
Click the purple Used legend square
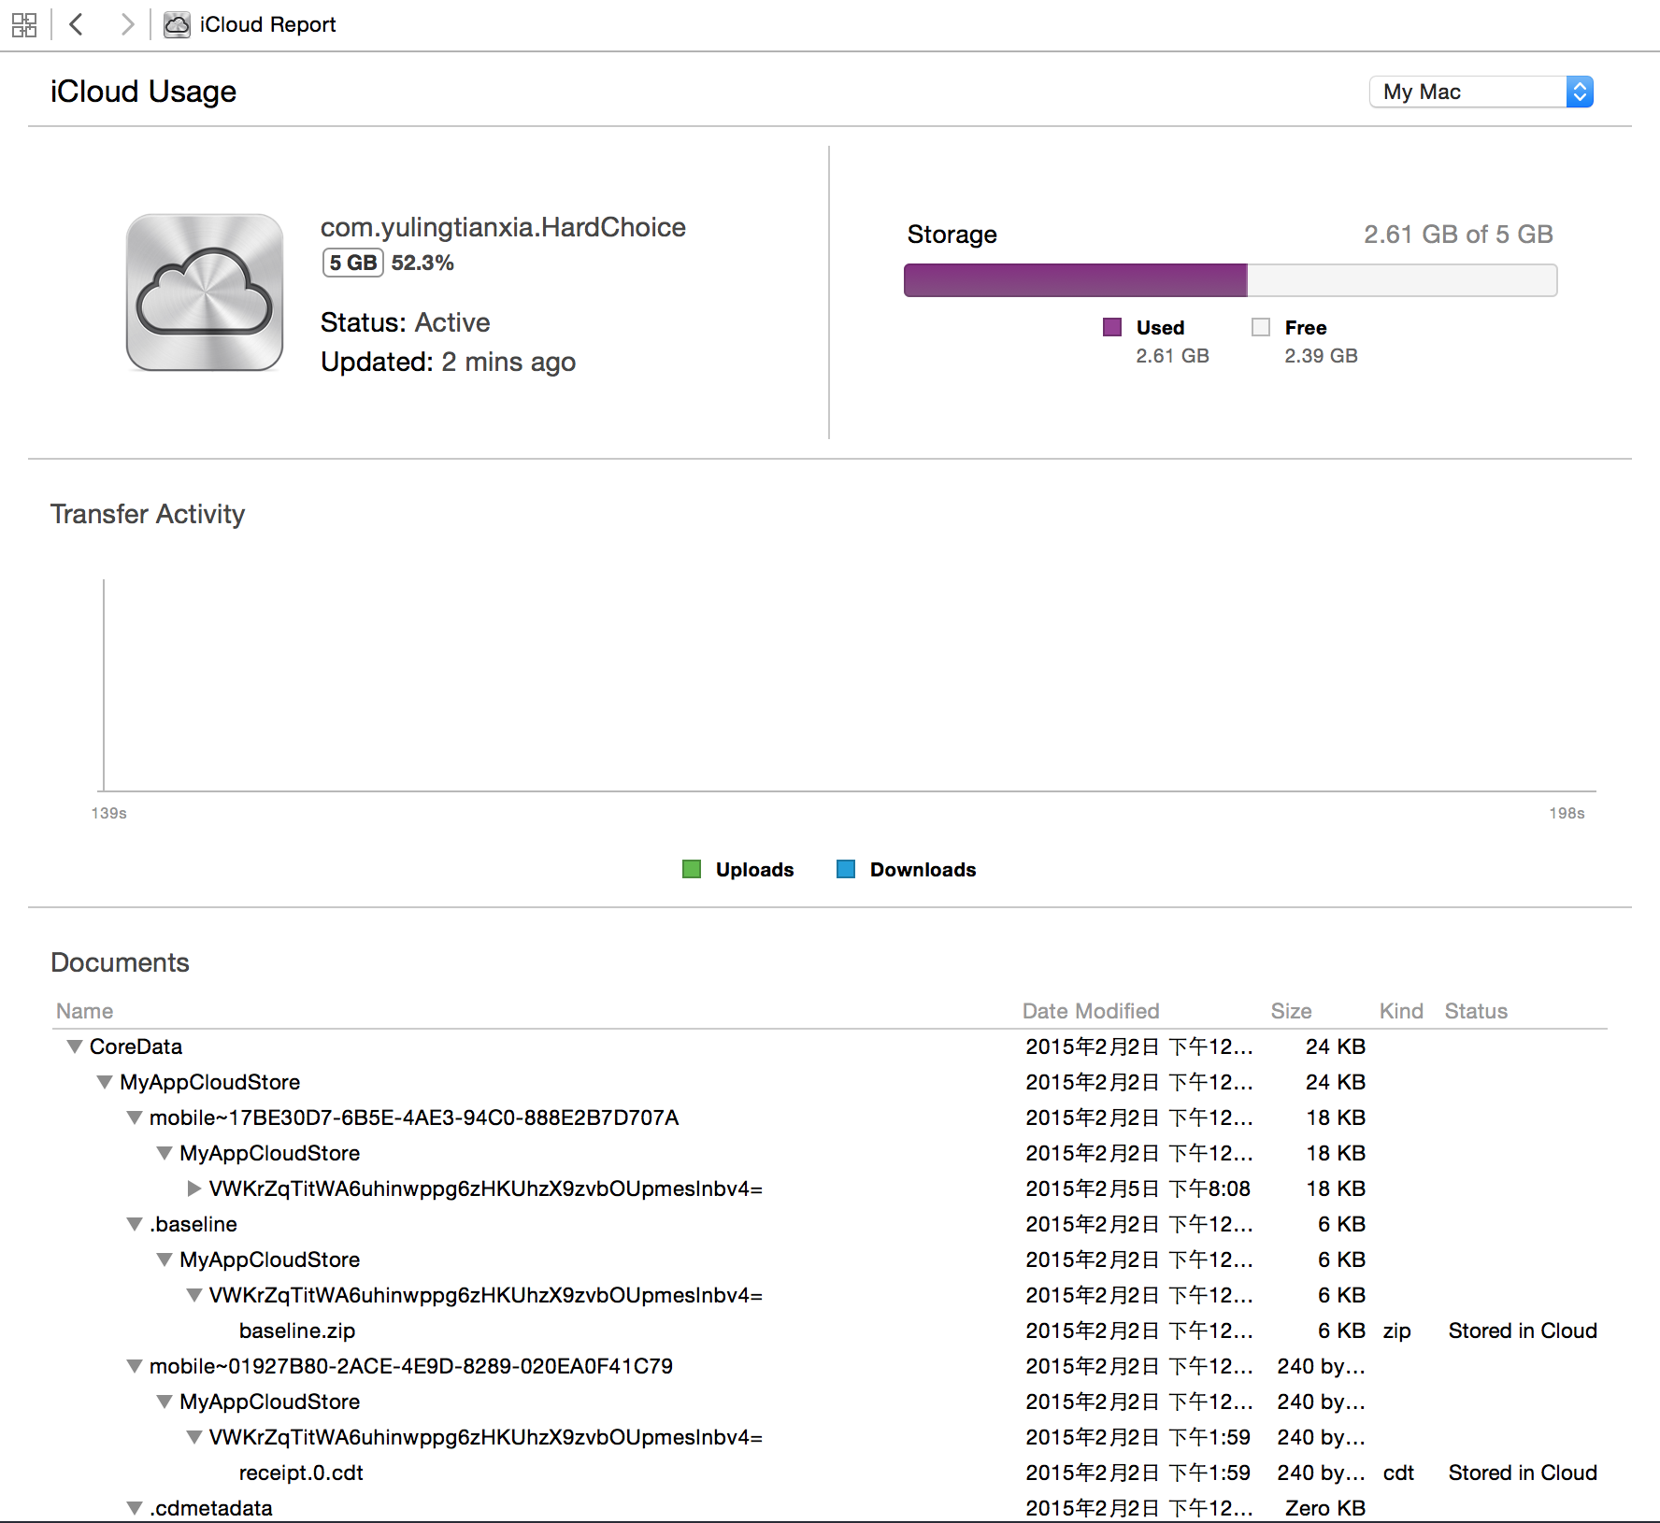tap(1112, 327)
